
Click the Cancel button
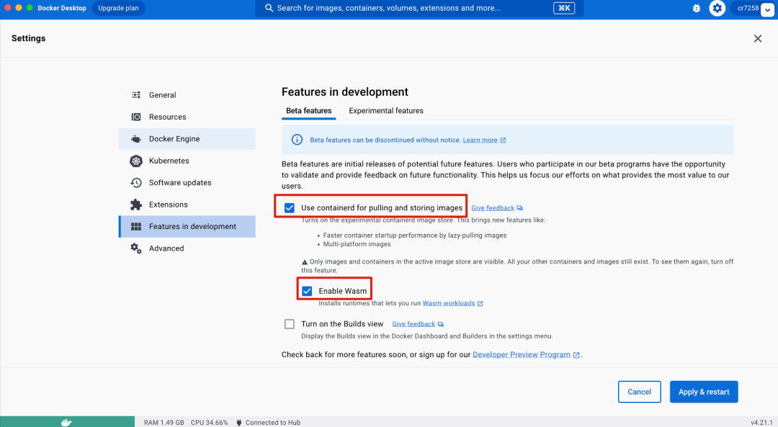tap(639, 392)
